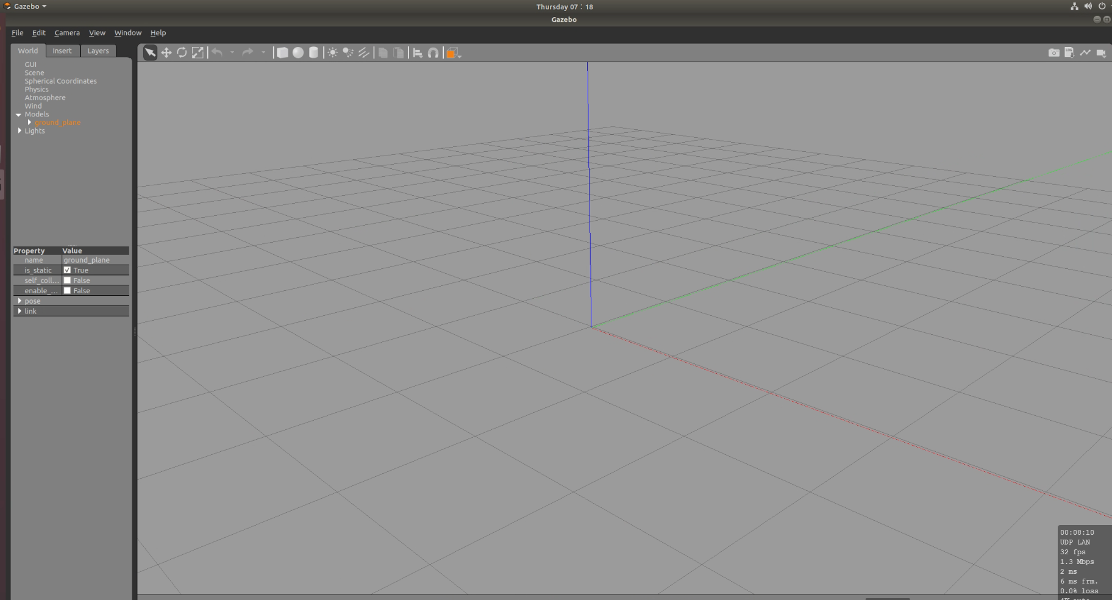Switch to the World tab
The width and height of the screenshot is (1112, 600).
28,51
